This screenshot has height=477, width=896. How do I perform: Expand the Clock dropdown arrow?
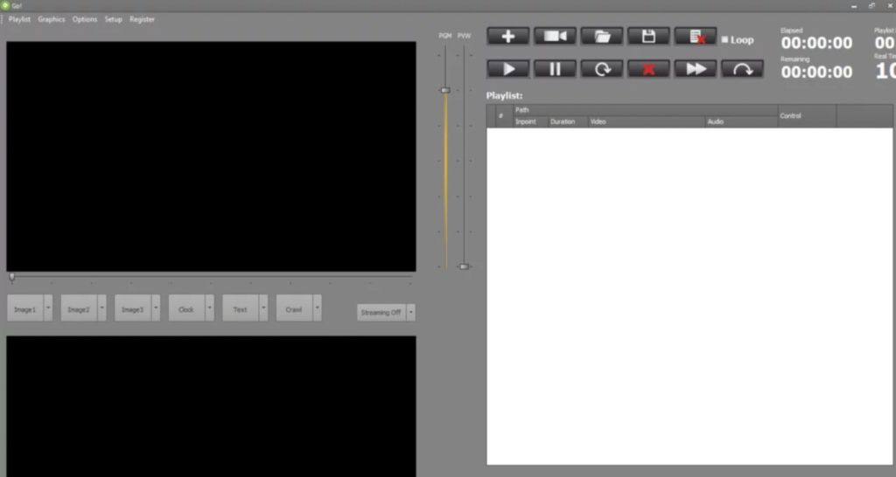pyautogui.click(x=209, y=308)
